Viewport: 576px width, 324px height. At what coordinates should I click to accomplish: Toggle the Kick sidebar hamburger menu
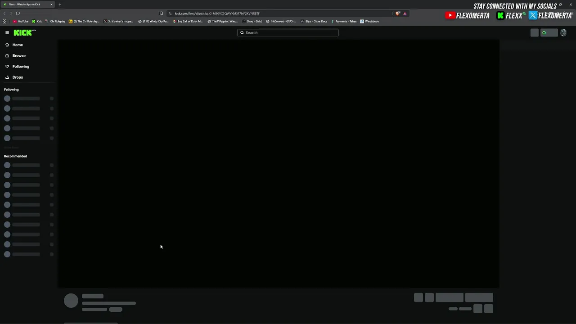tap(7, 33)
